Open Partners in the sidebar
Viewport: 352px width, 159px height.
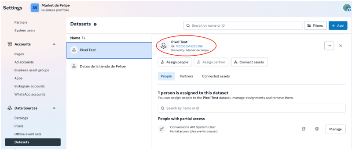21,22
